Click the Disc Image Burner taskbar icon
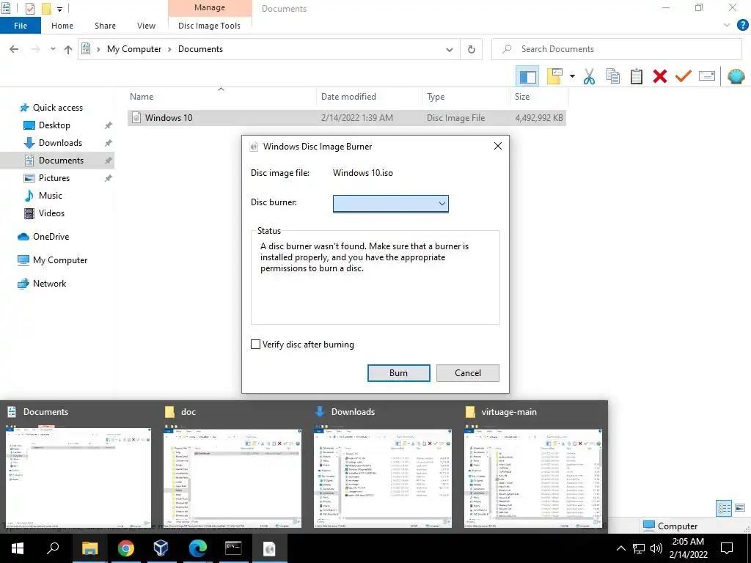Viewport: 751px width, 563px height. coord(269,548)
